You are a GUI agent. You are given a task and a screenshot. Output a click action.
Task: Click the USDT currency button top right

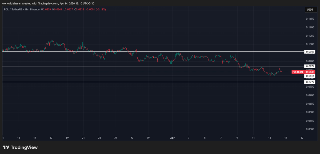(310, 9)
